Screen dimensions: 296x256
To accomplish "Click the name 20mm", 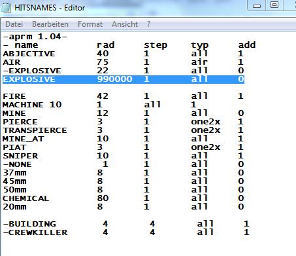I will click(14, 207).
